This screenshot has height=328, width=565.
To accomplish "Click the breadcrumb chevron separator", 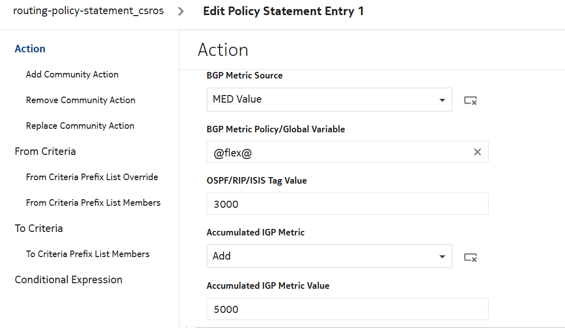I will tap(181, 12).
